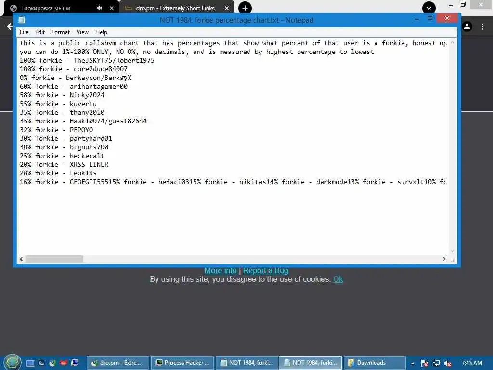Click the network tray icon
Viewport: 493px width, 370px height.
point(436,363)
